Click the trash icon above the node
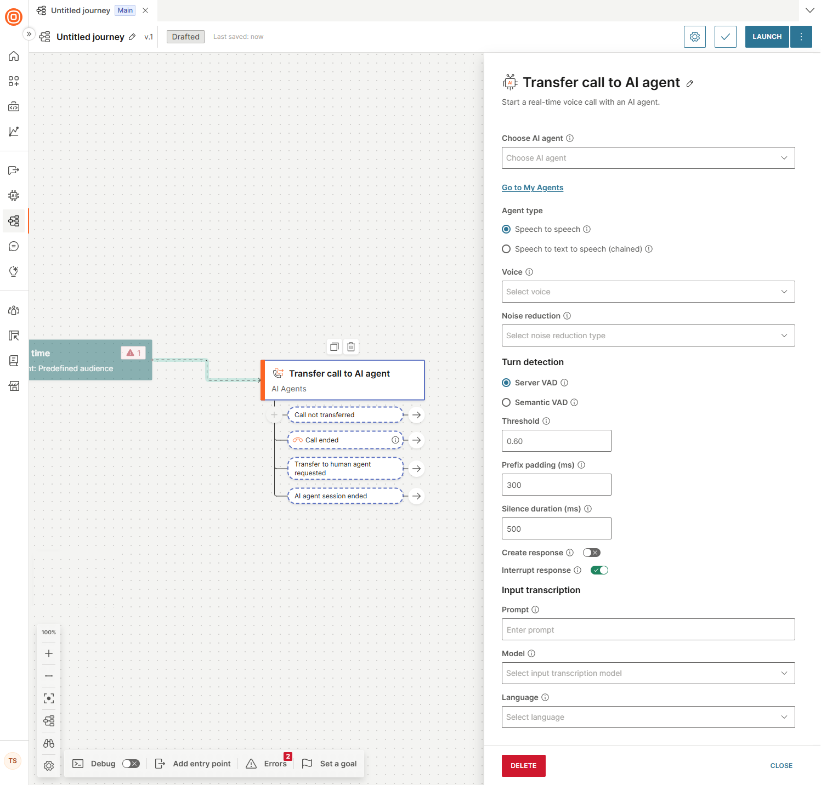Image resolution: width=821 pixels, height=785 pixels. [351, 346]
